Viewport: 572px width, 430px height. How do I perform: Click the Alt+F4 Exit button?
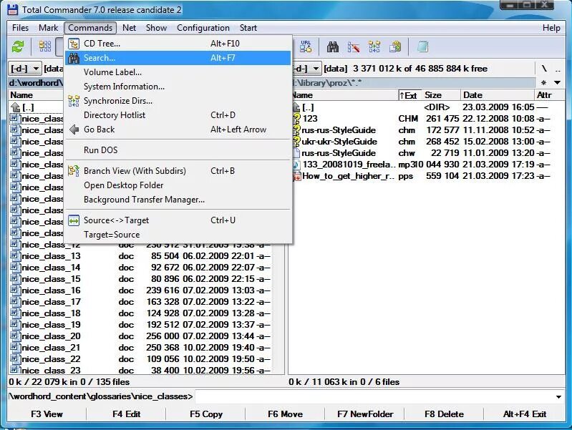coord(525,414)
